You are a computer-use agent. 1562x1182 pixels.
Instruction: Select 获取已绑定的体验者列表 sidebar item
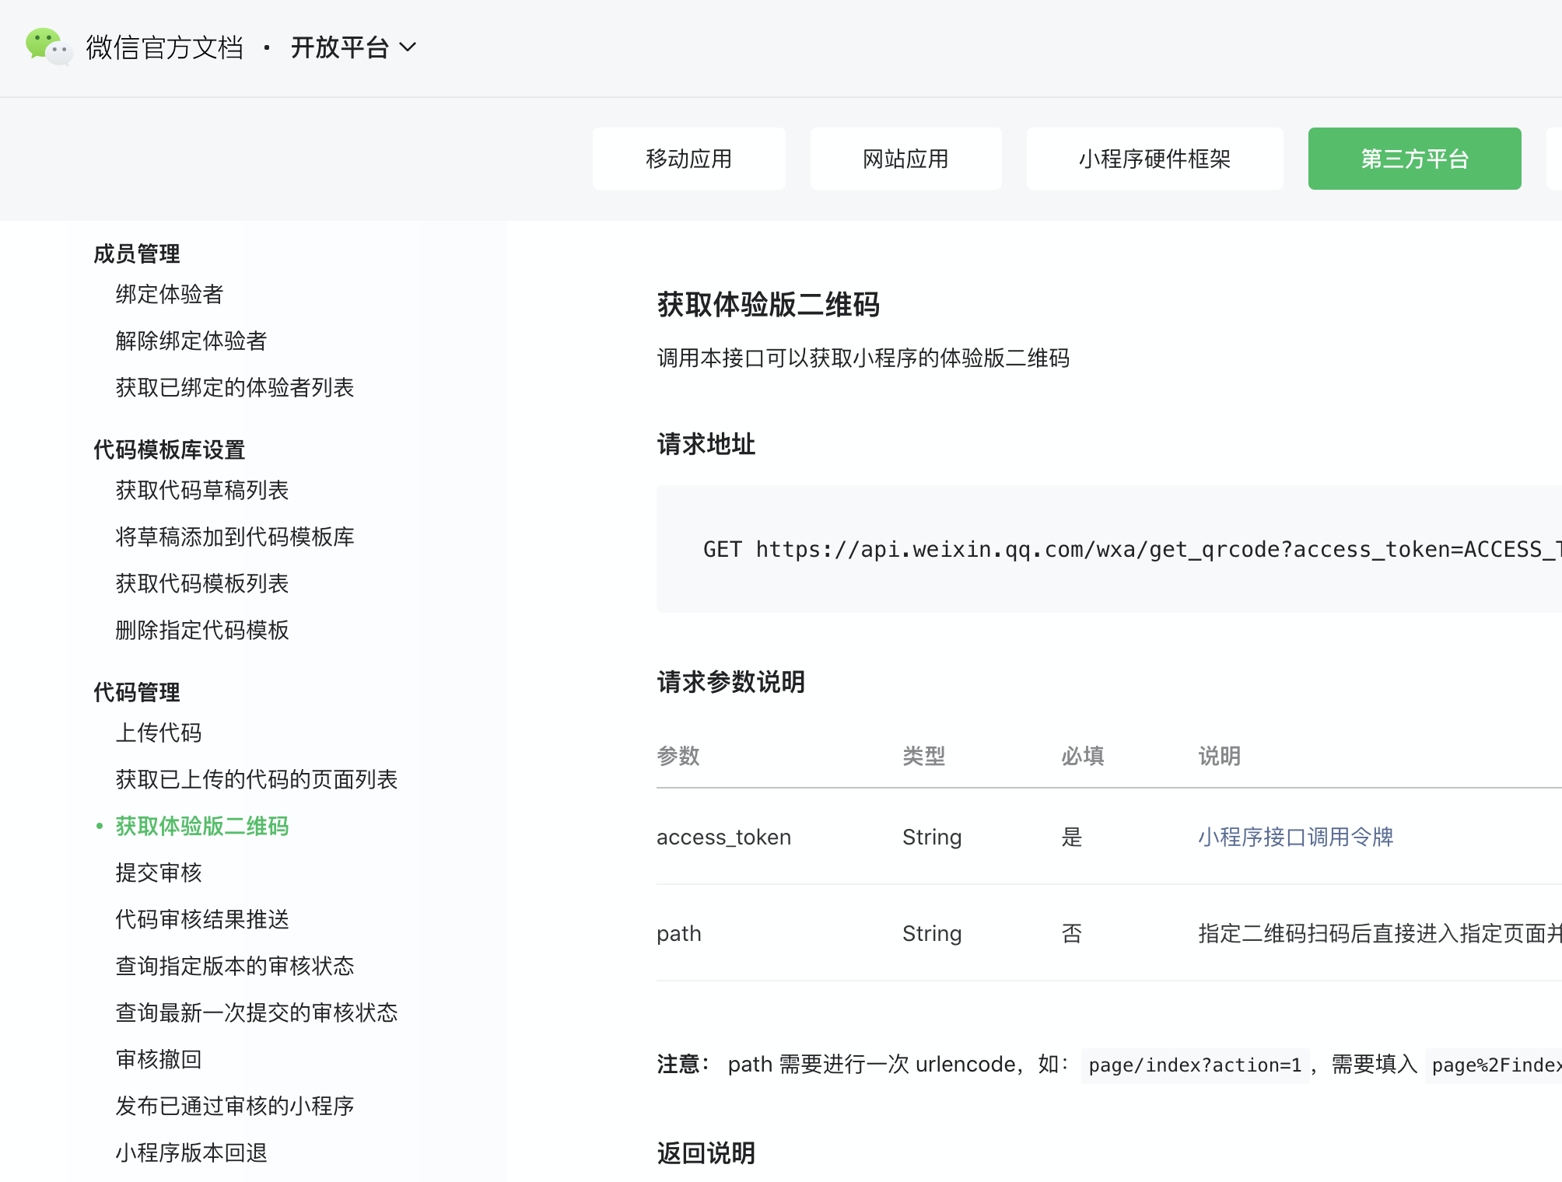tap(235, 387)
